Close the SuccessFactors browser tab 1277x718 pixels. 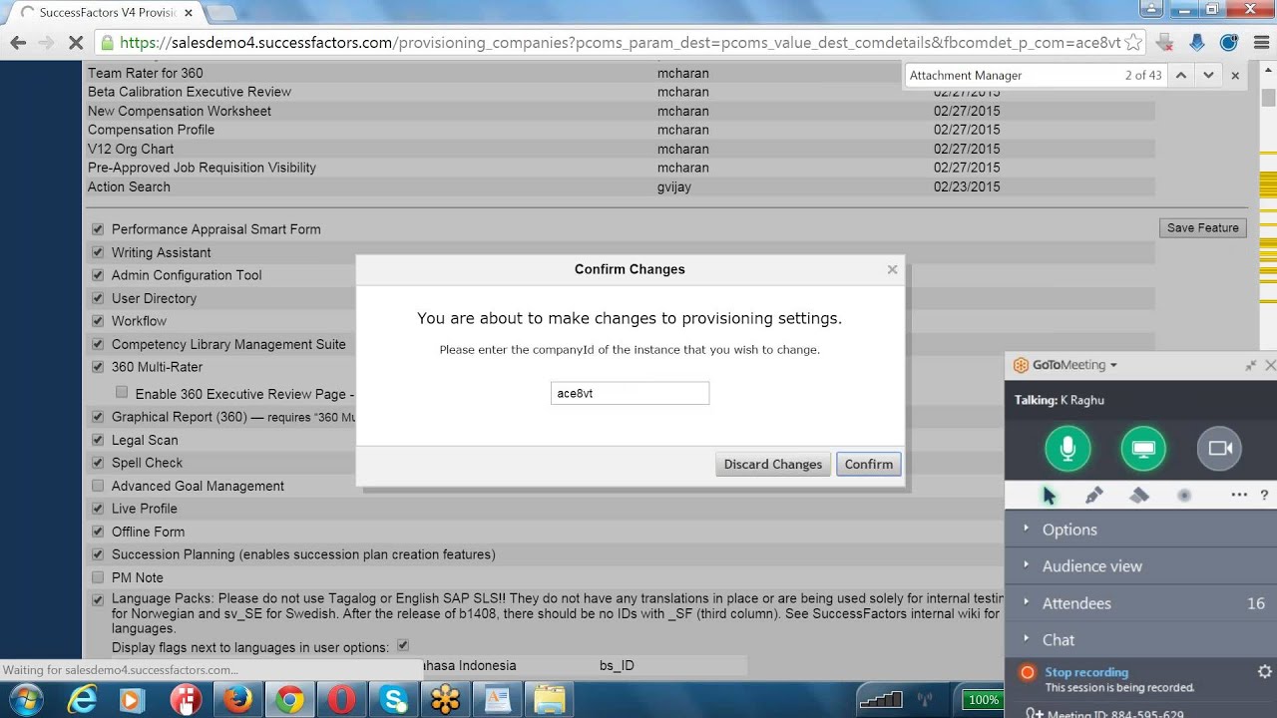(x=189, y=13)
